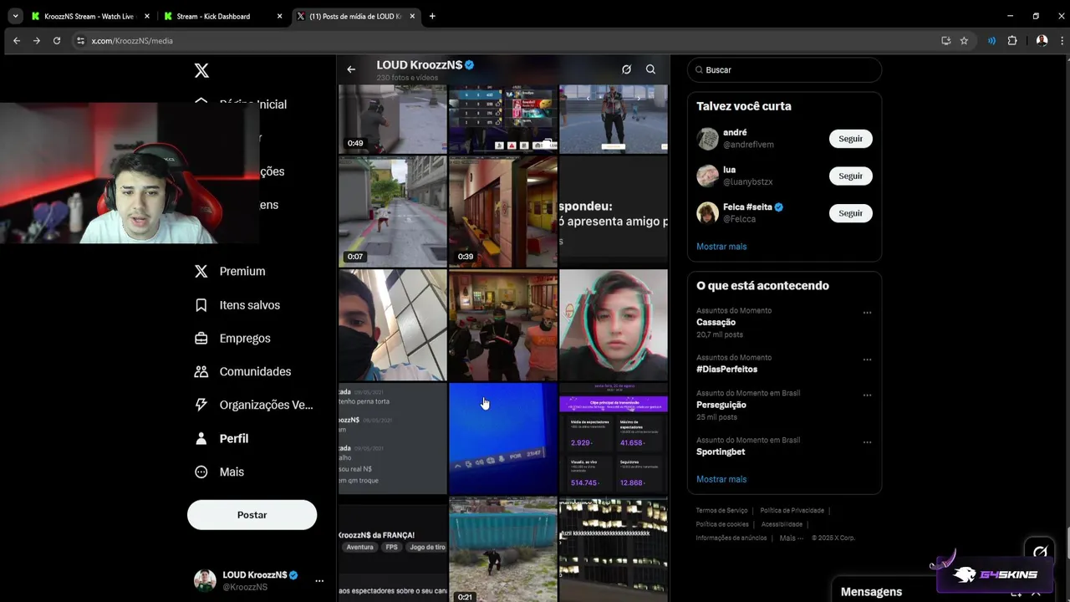Open the Messages drawer Mensagens
The image size is (1070, 602).
click(871, 591)
